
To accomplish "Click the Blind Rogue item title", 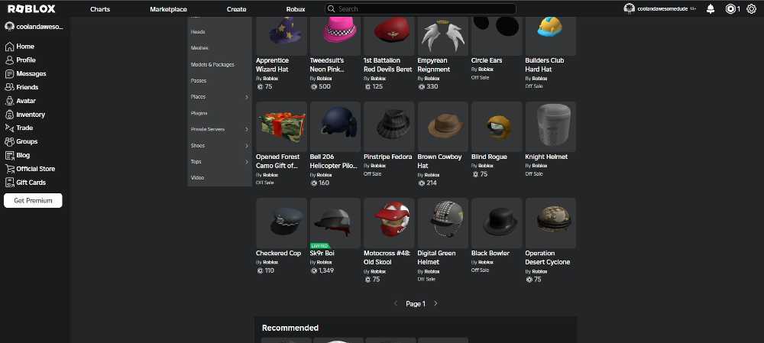I will 489,157.
